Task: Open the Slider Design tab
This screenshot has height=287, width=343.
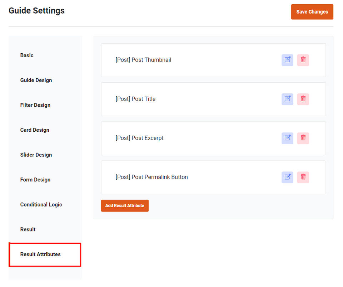Action: coord(36,155)
